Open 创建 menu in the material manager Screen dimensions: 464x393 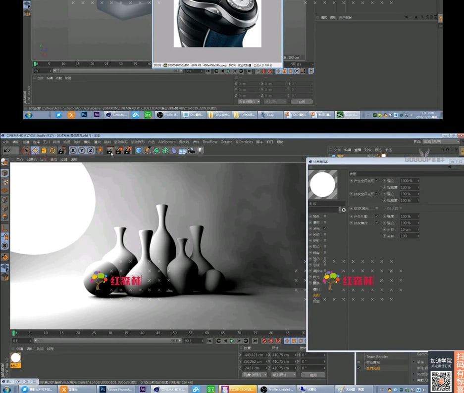coord(19,349)
